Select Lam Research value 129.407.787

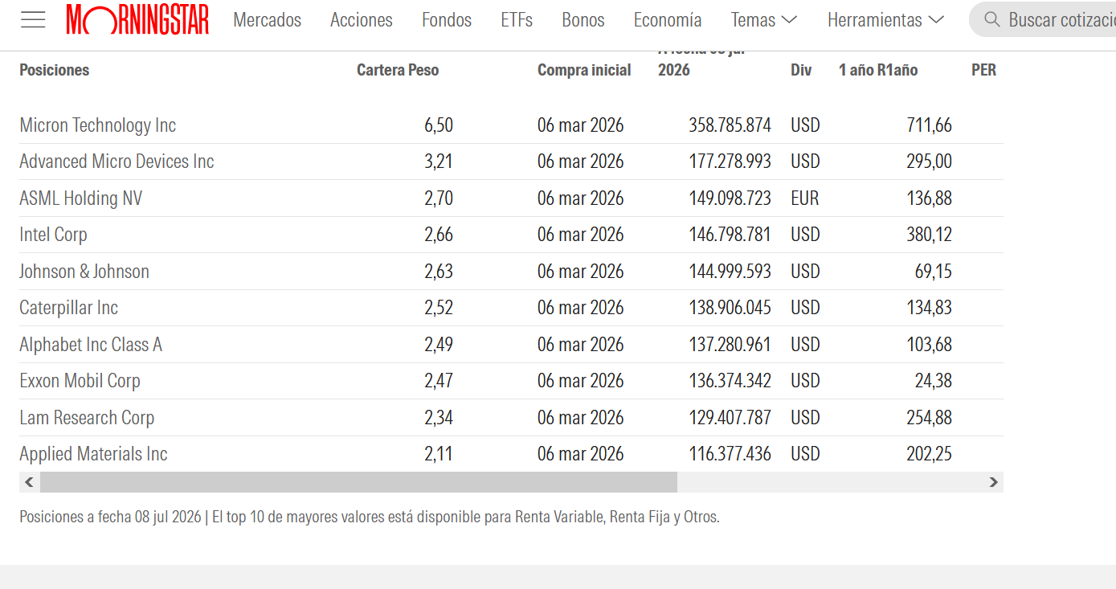click(730, 418)
